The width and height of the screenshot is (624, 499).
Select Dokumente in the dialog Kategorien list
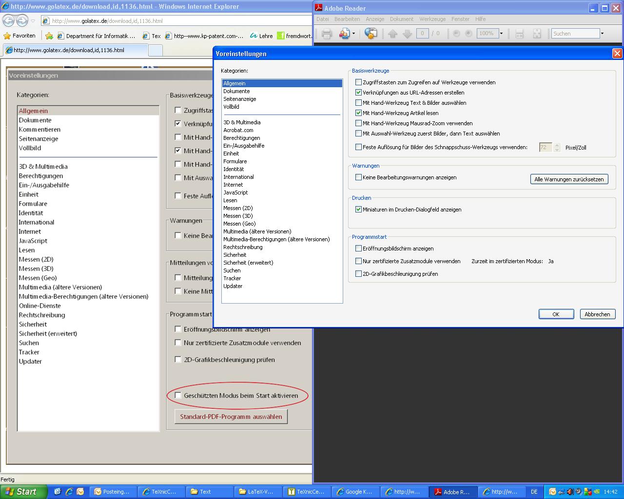point(282,91)
